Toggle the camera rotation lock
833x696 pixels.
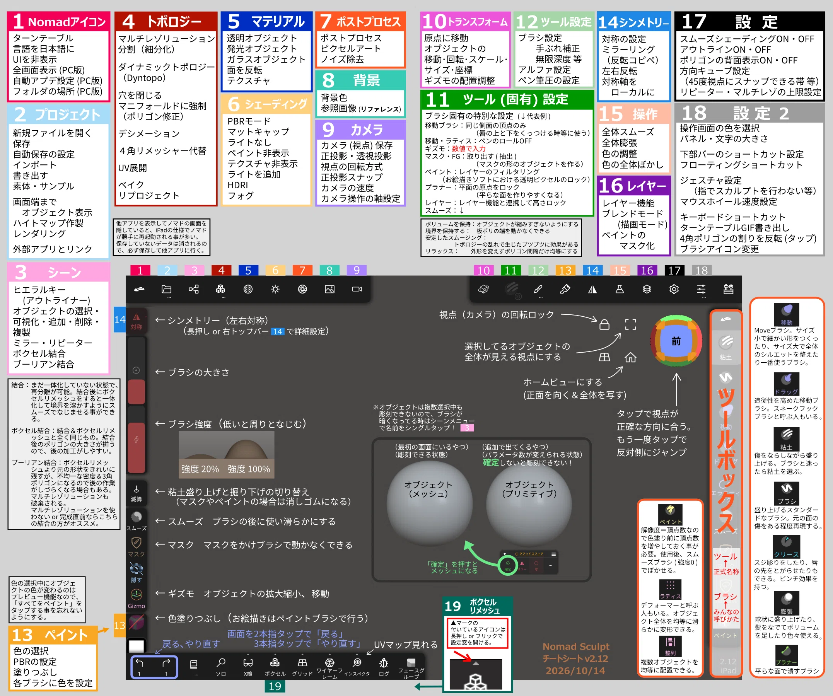click(x=604, y=324)
